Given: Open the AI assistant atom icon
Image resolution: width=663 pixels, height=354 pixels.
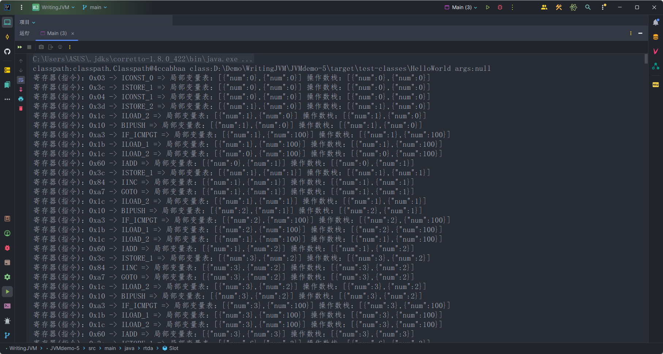Looking at the screenshot, I should (x=573, y=7).
